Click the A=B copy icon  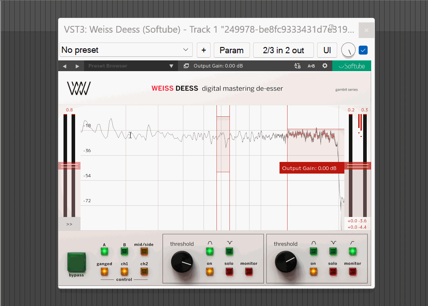[311, 66]
